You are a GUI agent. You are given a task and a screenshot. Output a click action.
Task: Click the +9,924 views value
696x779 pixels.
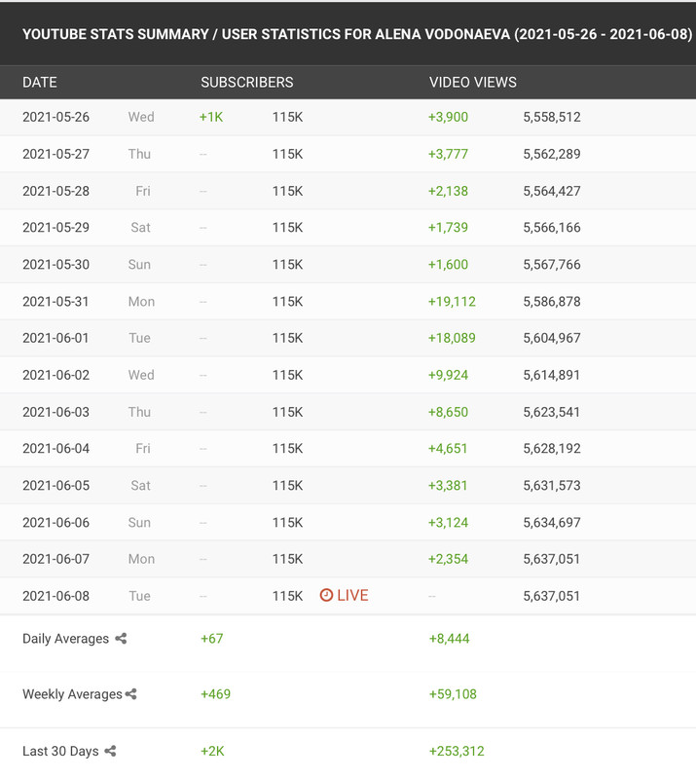(448, 375)
